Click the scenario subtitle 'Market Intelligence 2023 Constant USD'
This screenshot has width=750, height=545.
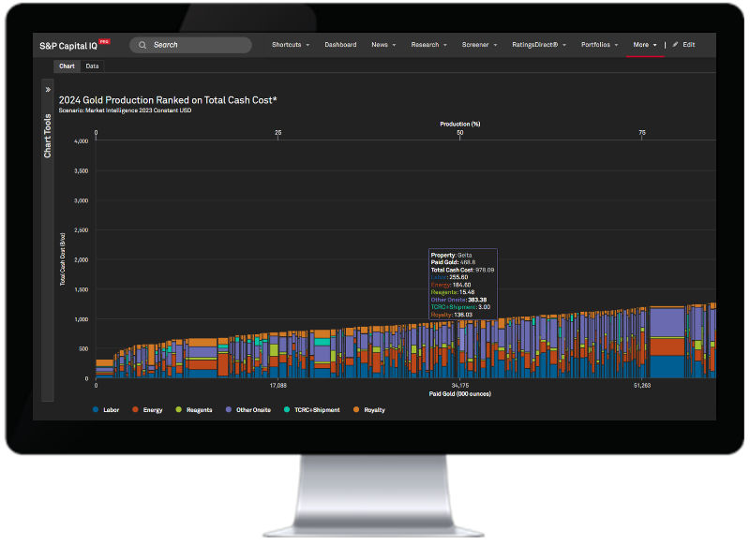tap(138, 110)
